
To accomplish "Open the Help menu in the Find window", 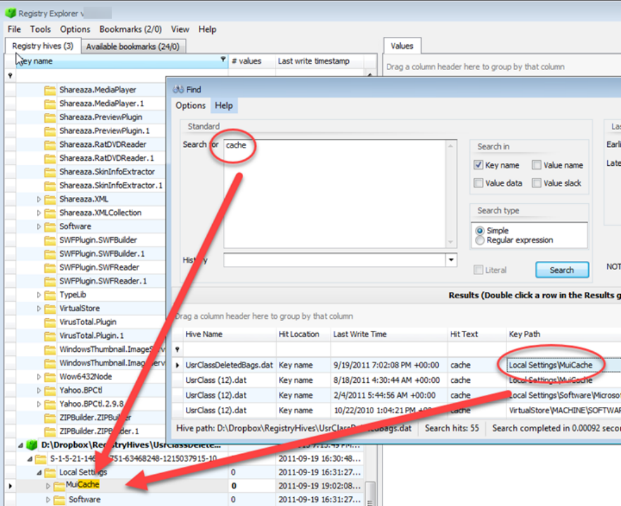I will [224, 105].
